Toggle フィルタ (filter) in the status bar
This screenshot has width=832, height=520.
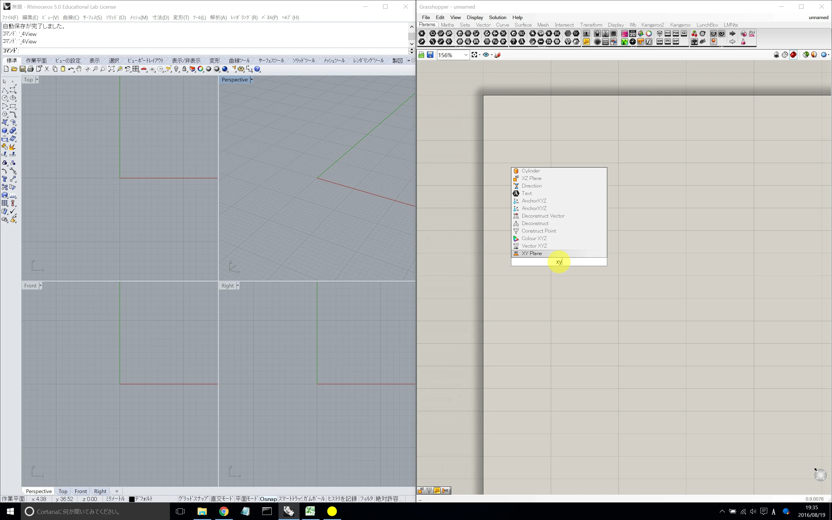367,499
